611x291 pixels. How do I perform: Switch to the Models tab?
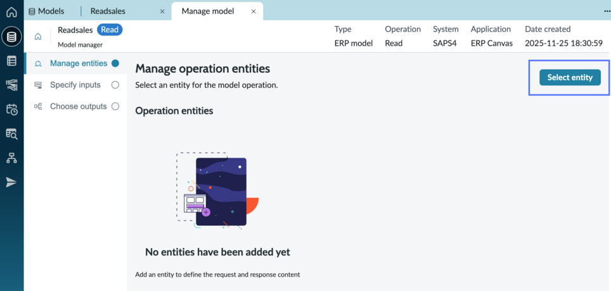tap(47, 11)
